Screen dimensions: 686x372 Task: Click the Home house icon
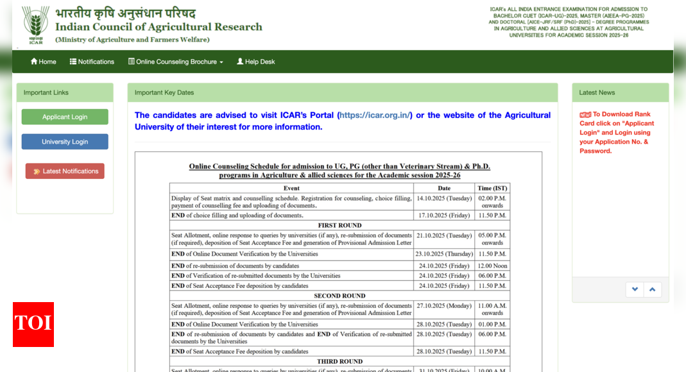34,62
